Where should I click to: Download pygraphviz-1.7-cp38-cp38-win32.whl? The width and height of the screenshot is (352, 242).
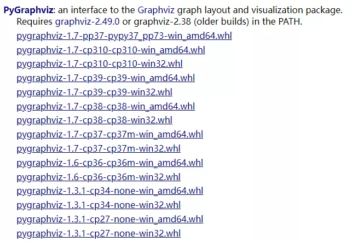tap(94, 120)
